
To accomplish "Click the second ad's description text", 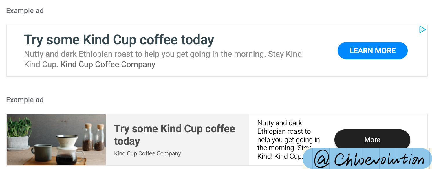I will 288,139.
